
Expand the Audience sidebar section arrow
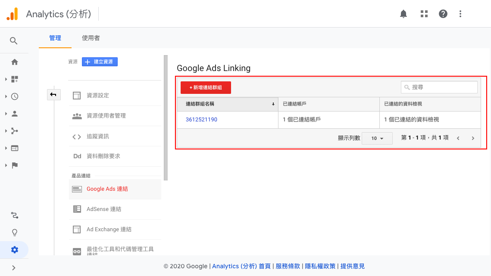click(6, 114)
